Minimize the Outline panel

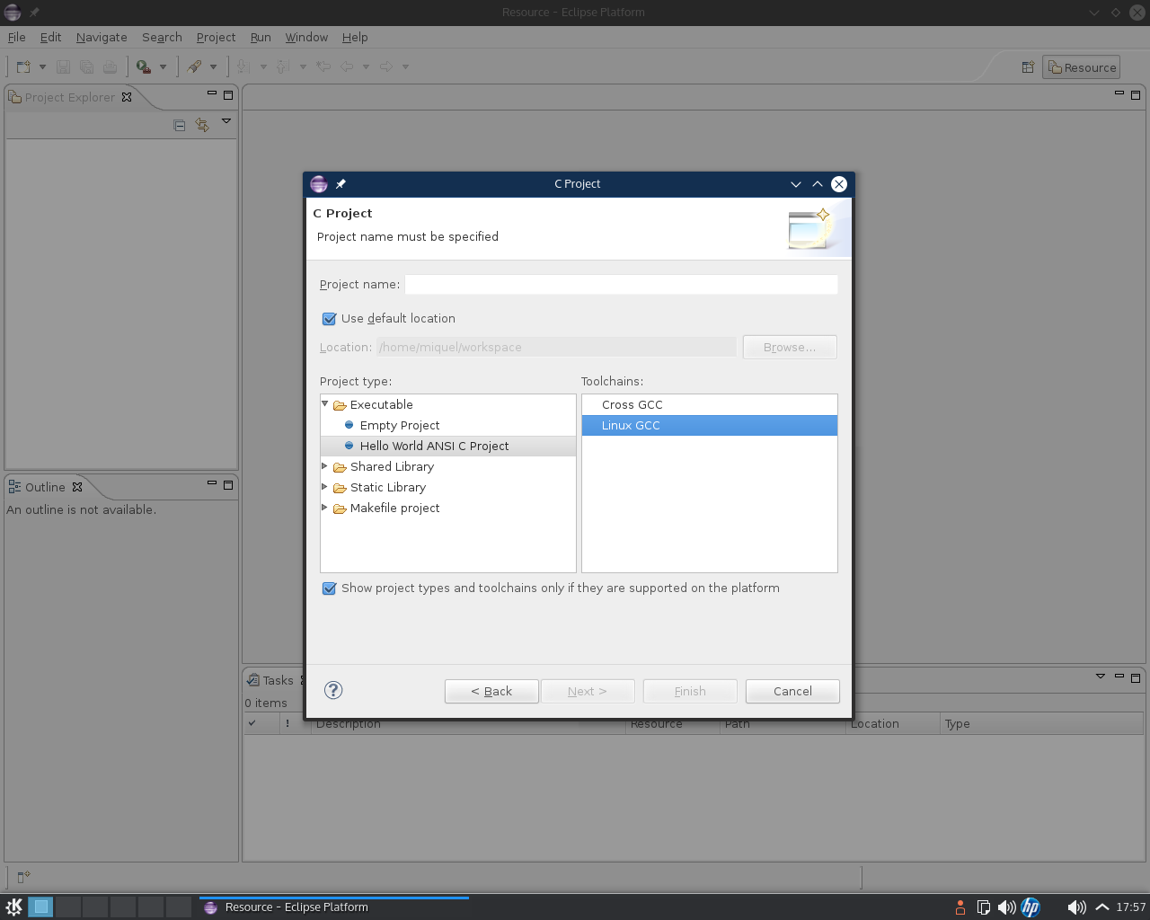(x=212, y=483)
